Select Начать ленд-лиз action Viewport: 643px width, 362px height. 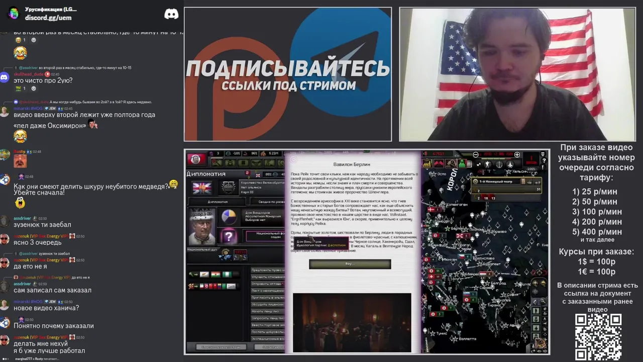pos(268,311)
